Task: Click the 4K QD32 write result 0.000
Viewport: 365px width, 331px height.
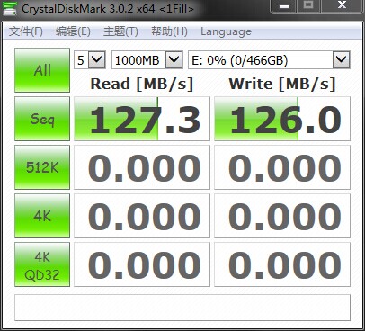Action: (282, 264)
